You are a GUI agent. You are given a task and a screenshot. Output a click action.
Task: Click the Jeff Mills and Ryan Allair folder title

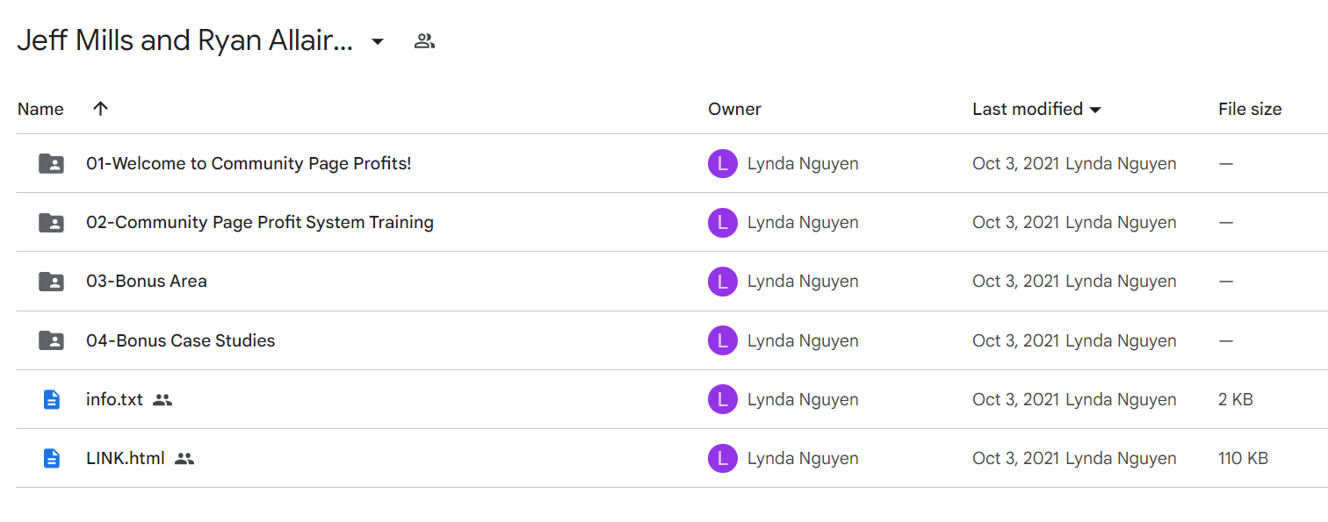click(185, 40)
